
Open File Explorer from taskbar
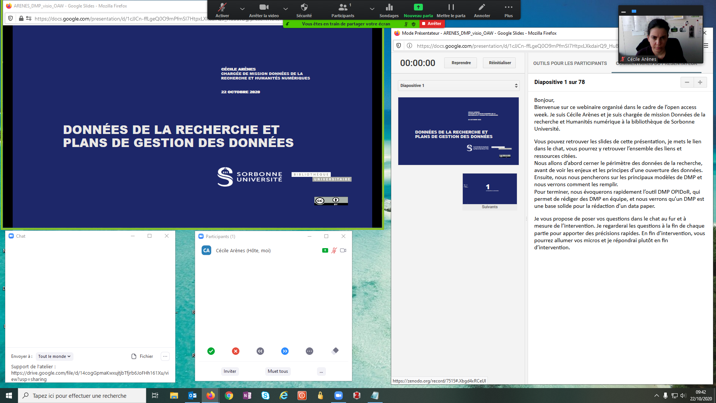pos(174,396)
